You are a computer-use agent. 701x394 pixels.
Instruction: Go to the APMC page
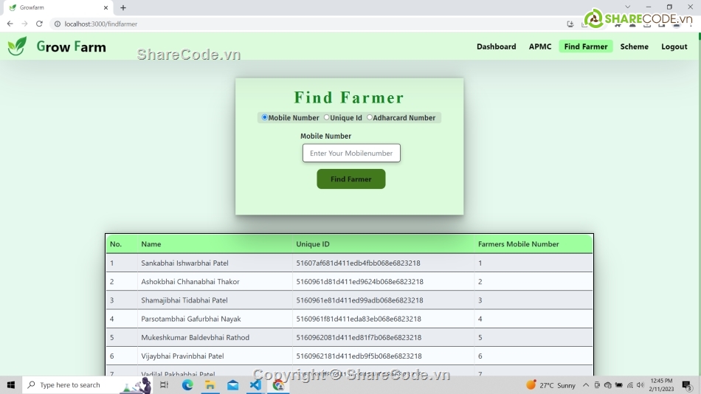(x=540, y=46)
